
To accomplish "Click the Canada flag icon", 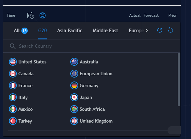I will [x=13, y=74].
